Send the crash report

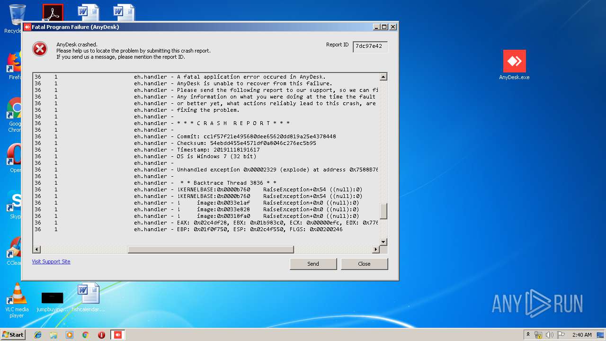coord(313,264)
